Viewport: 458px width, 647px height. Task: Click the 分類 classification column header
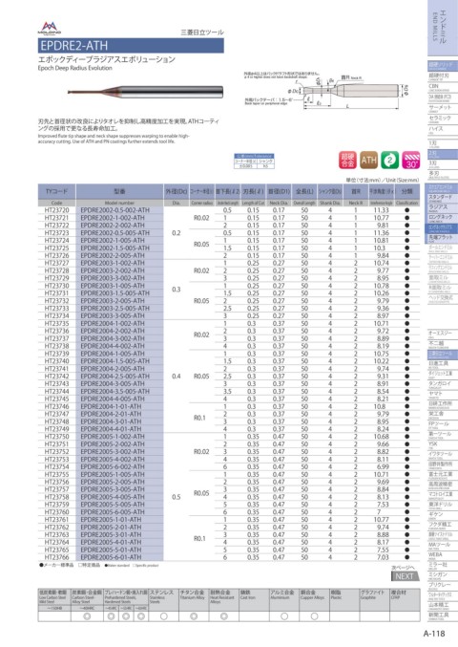click(x=406, y=192)
